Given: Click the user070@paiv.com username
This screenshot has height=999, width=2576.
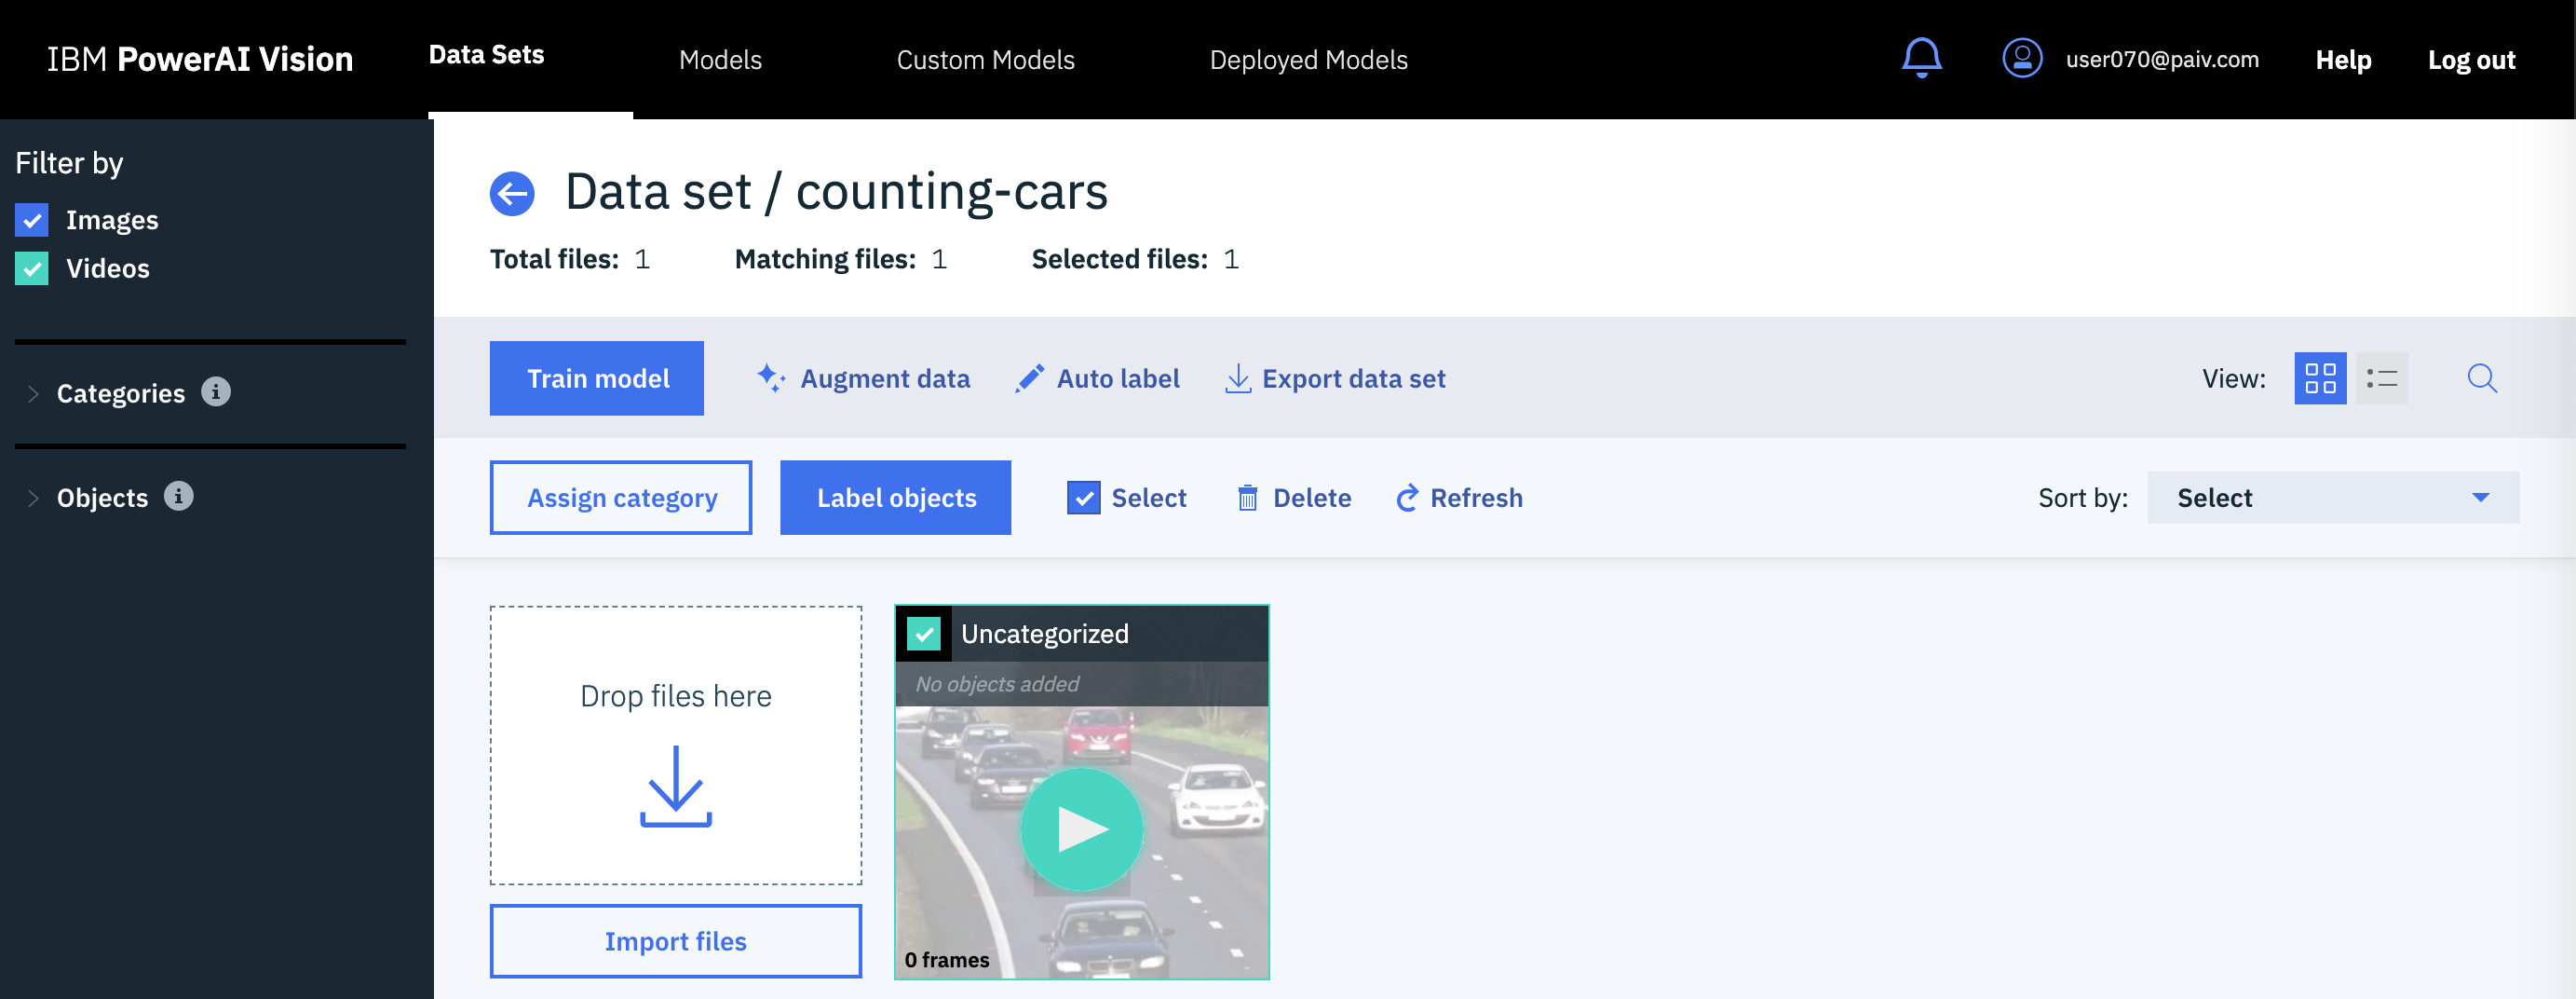Looking at the screenshot, I should (2162, 59).
